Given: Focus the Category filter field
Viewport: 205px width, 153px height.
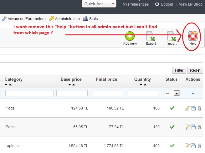Looking at the screenshot, I should (x=29, y=93).
